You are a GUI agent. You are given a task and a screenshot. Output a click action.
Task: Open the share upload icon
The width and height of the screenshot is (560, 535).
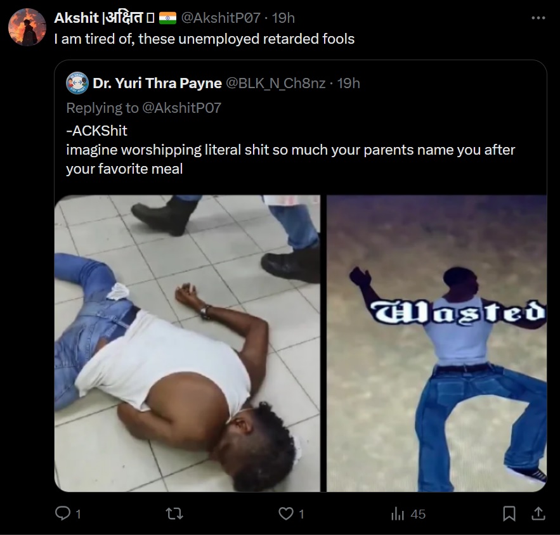point(538,513)
